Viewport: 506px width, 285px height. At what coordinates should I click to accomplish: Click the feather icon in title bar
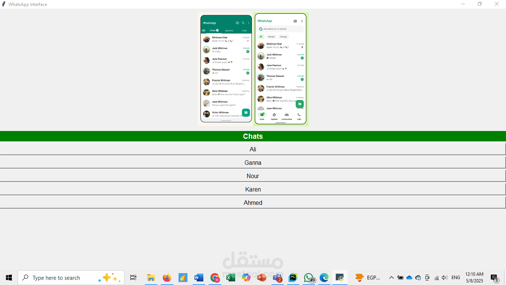point(4,4)
